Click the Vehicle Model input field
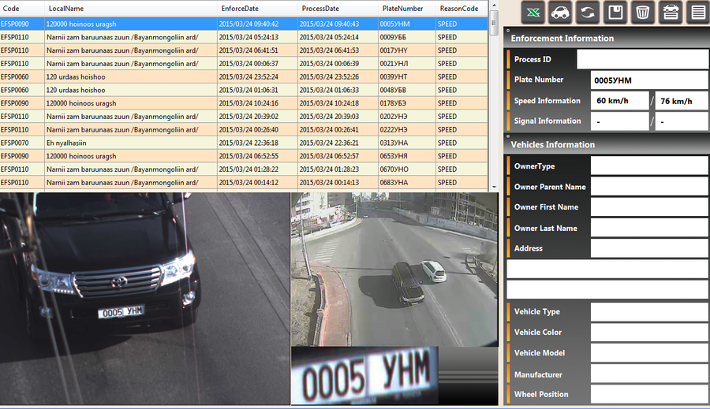 coord(649,353)
